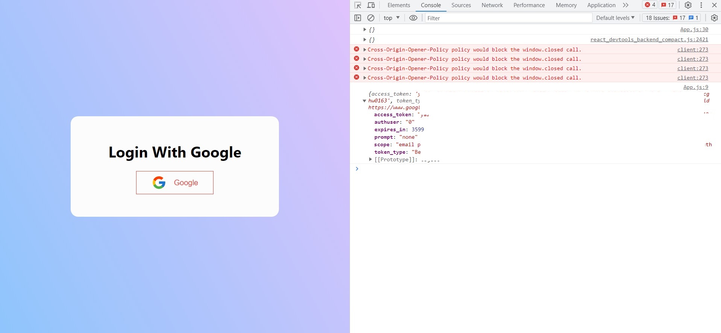
Task: Clear the console with the ban icon
Action: (371, 18)
